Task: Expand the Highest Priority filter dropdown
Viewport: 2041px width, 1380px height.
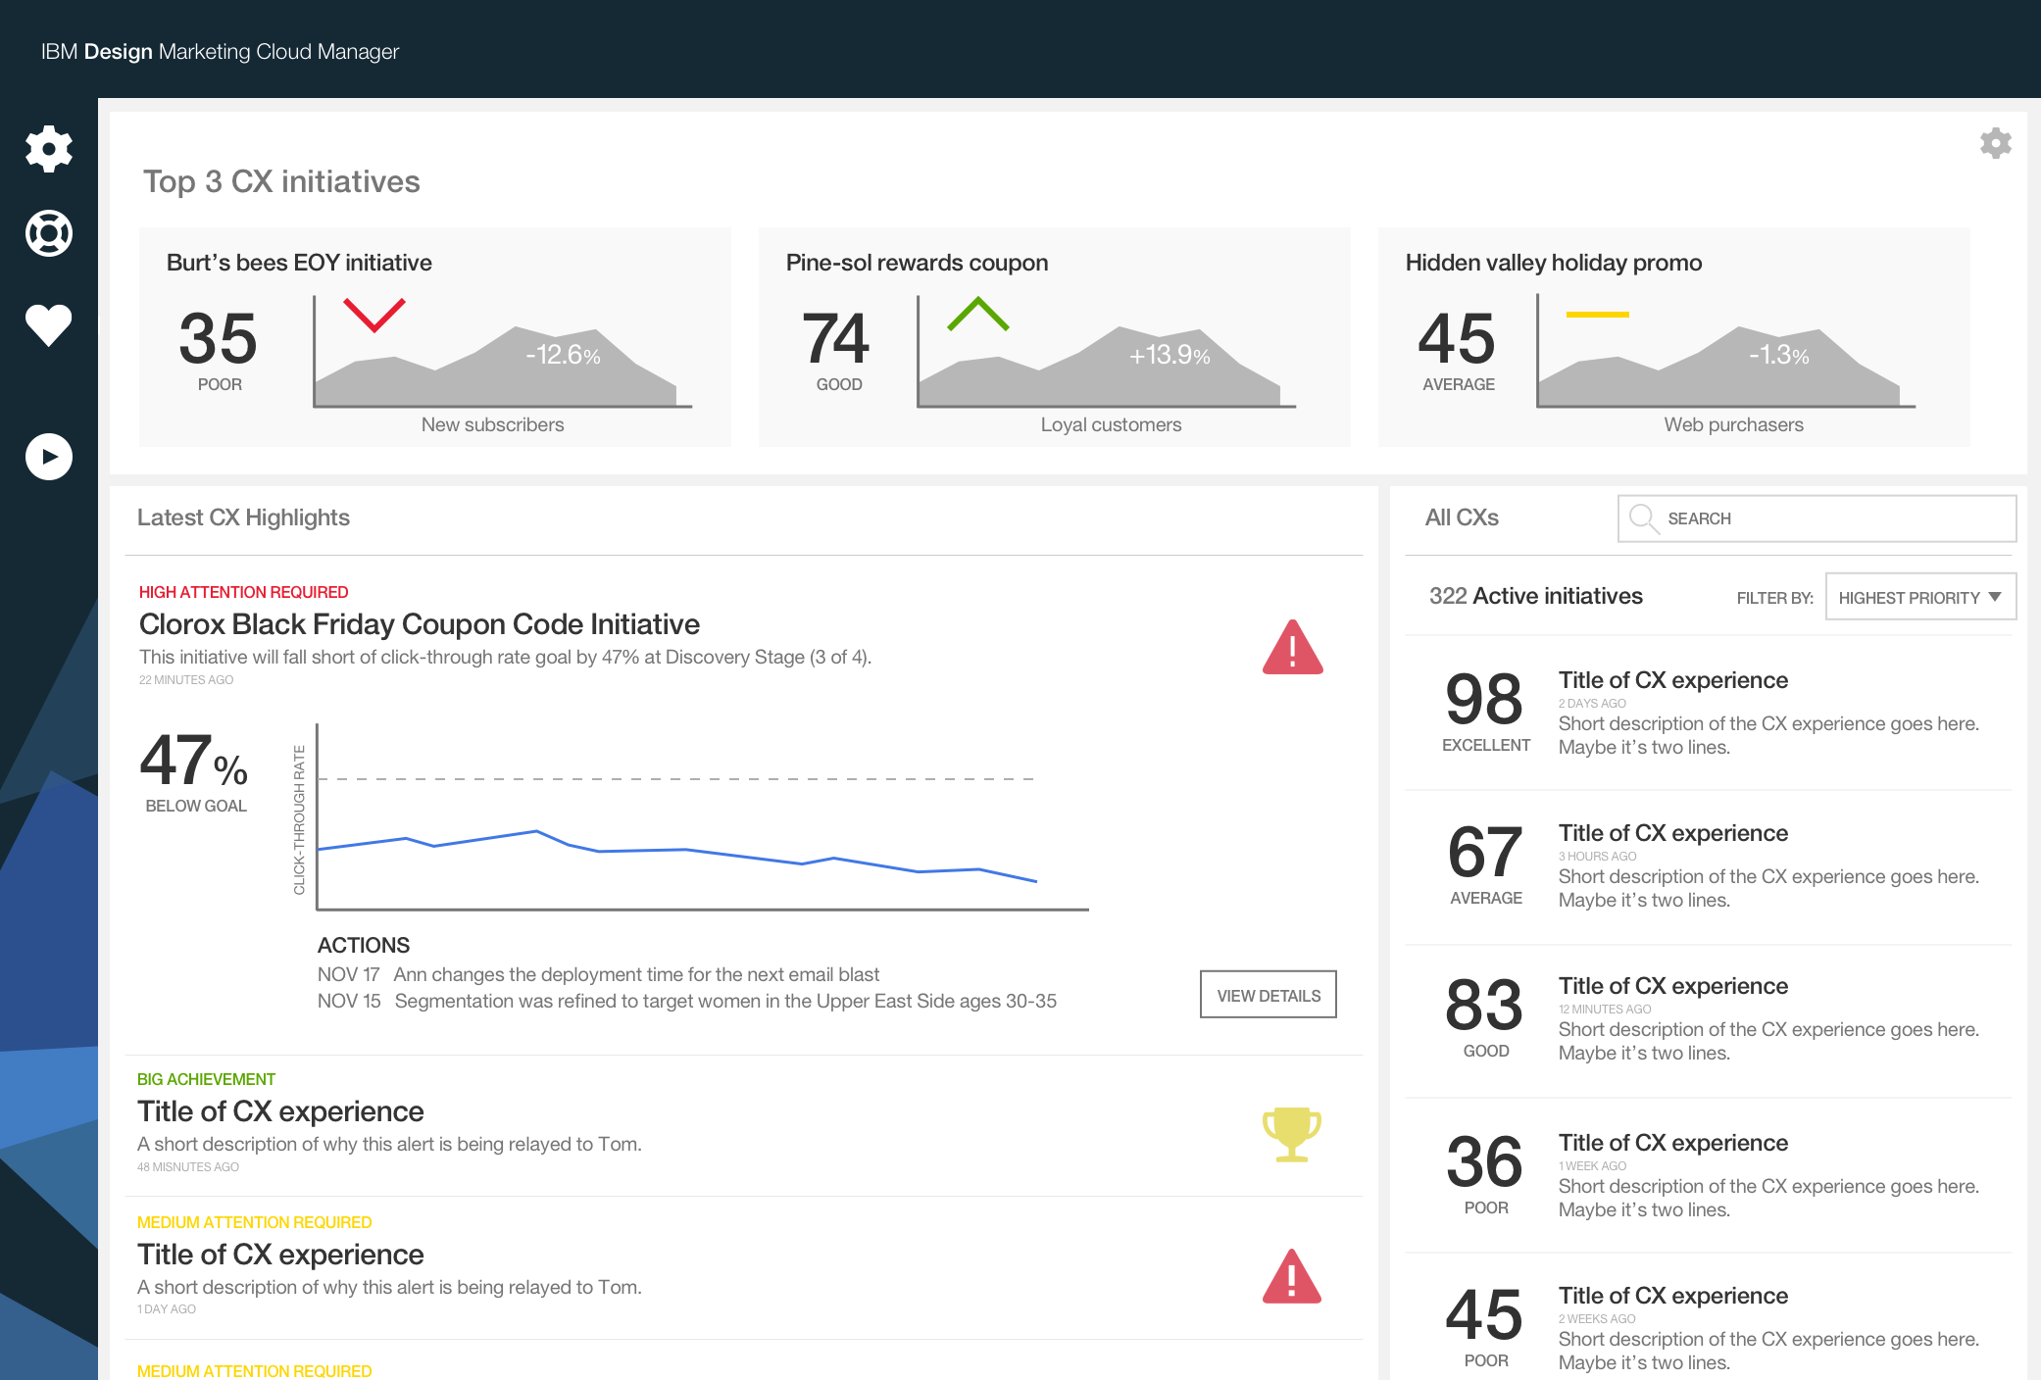Action: (x=1919, y=597)
